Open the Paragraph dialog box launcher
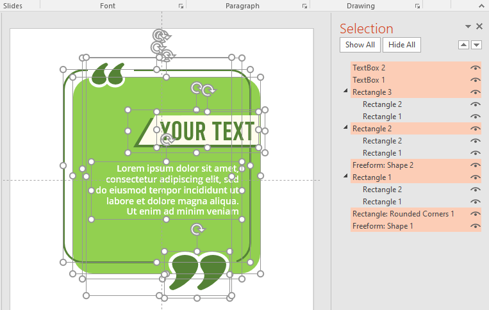The width and height of the screenshot is (489, 310). pyautogui.click(x=304, y=6)
